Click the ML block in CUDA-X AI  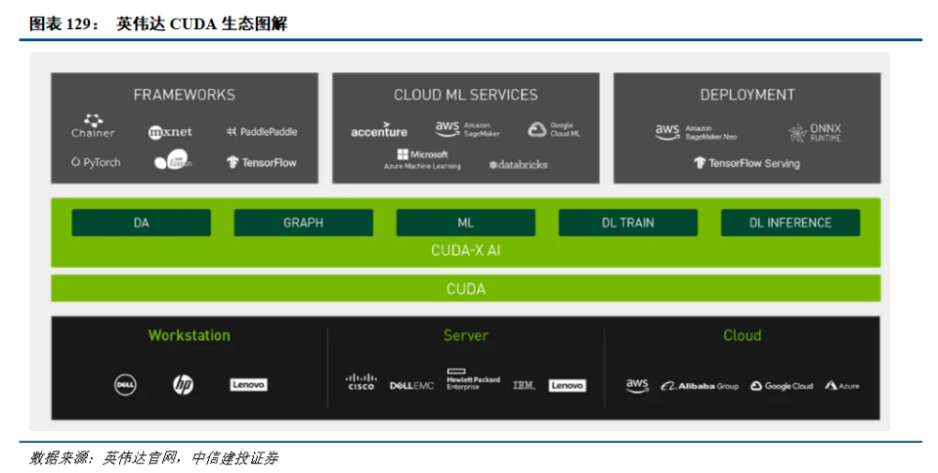(x=465, y=223)
